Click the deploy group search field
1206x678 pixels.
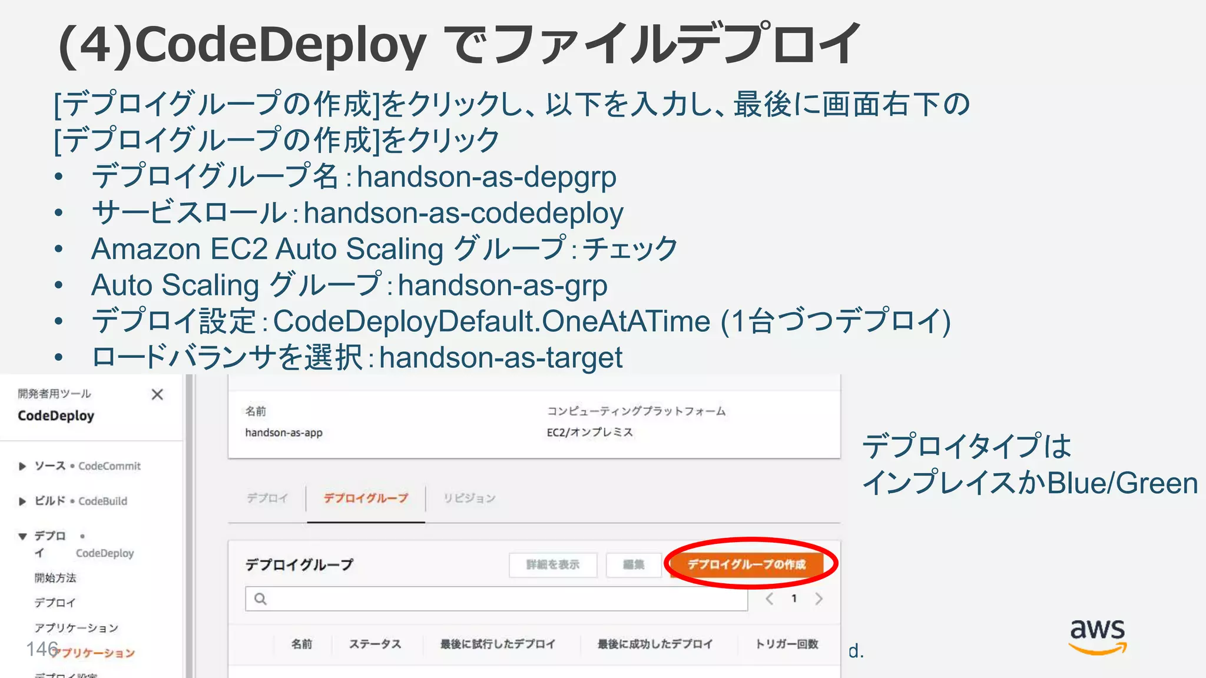(x=496, y=599)
